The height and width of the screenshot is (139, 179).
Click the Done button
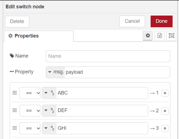(161, 21)
